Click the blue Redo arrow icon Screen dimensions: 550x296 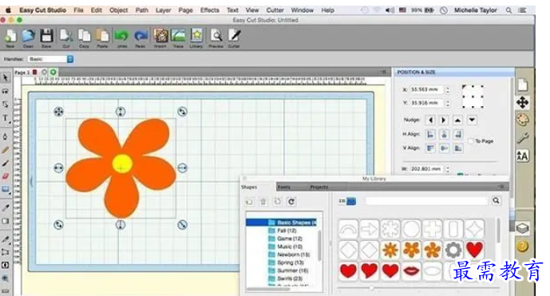[x=140, y=36]
